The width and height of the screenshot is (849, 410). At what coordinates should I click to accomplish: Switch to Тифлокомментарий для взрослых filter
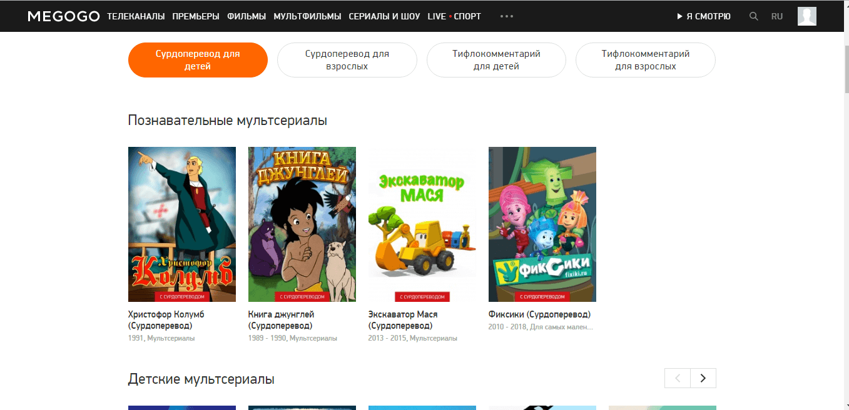pos(646,60)
